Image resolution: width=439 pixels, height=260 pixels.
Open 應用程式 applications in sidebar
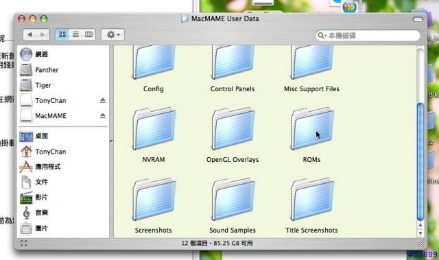pos(62,167)
